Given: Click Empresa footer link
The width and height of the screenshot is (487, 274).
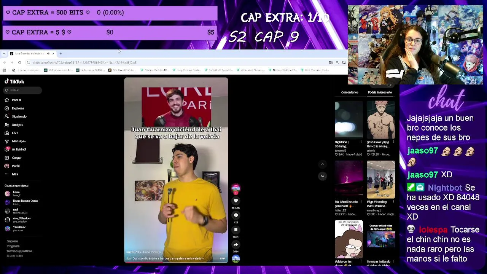Looking at the screenshot, I should 12,241.
